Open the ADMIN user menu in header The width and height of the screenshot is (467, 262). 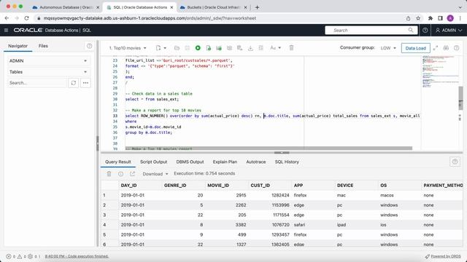(449, 31)
